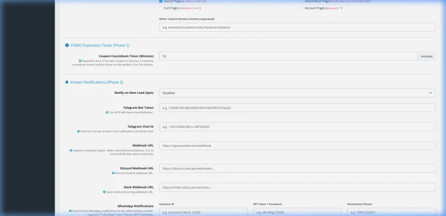Click the 'Instance ID' column label
The image size is (446, 216).
pyautogui.click(x=167, y=204)
